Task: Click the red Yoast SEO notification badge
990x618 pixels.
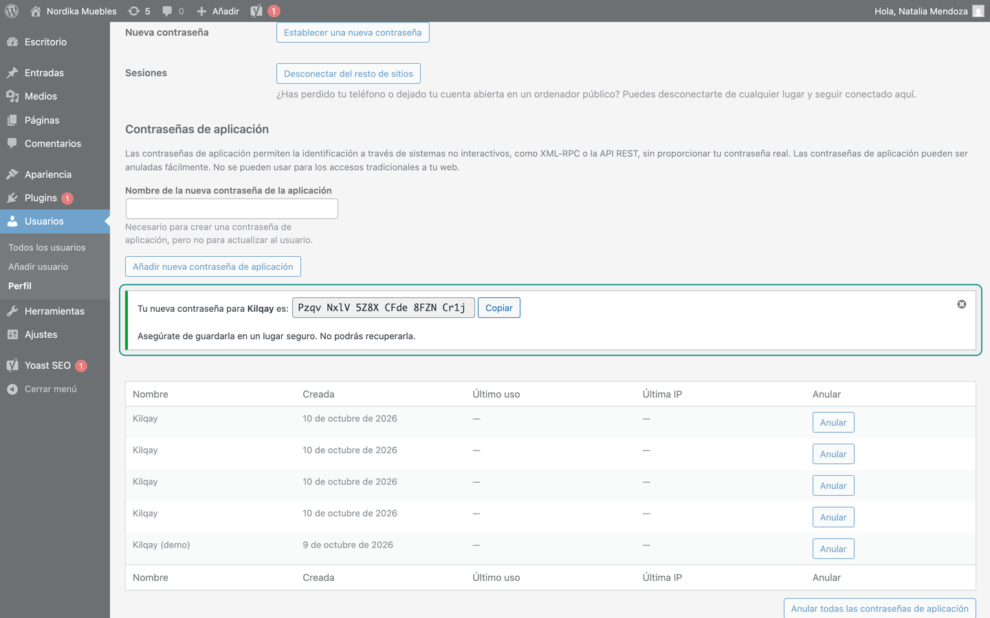Action: [81, 366]
